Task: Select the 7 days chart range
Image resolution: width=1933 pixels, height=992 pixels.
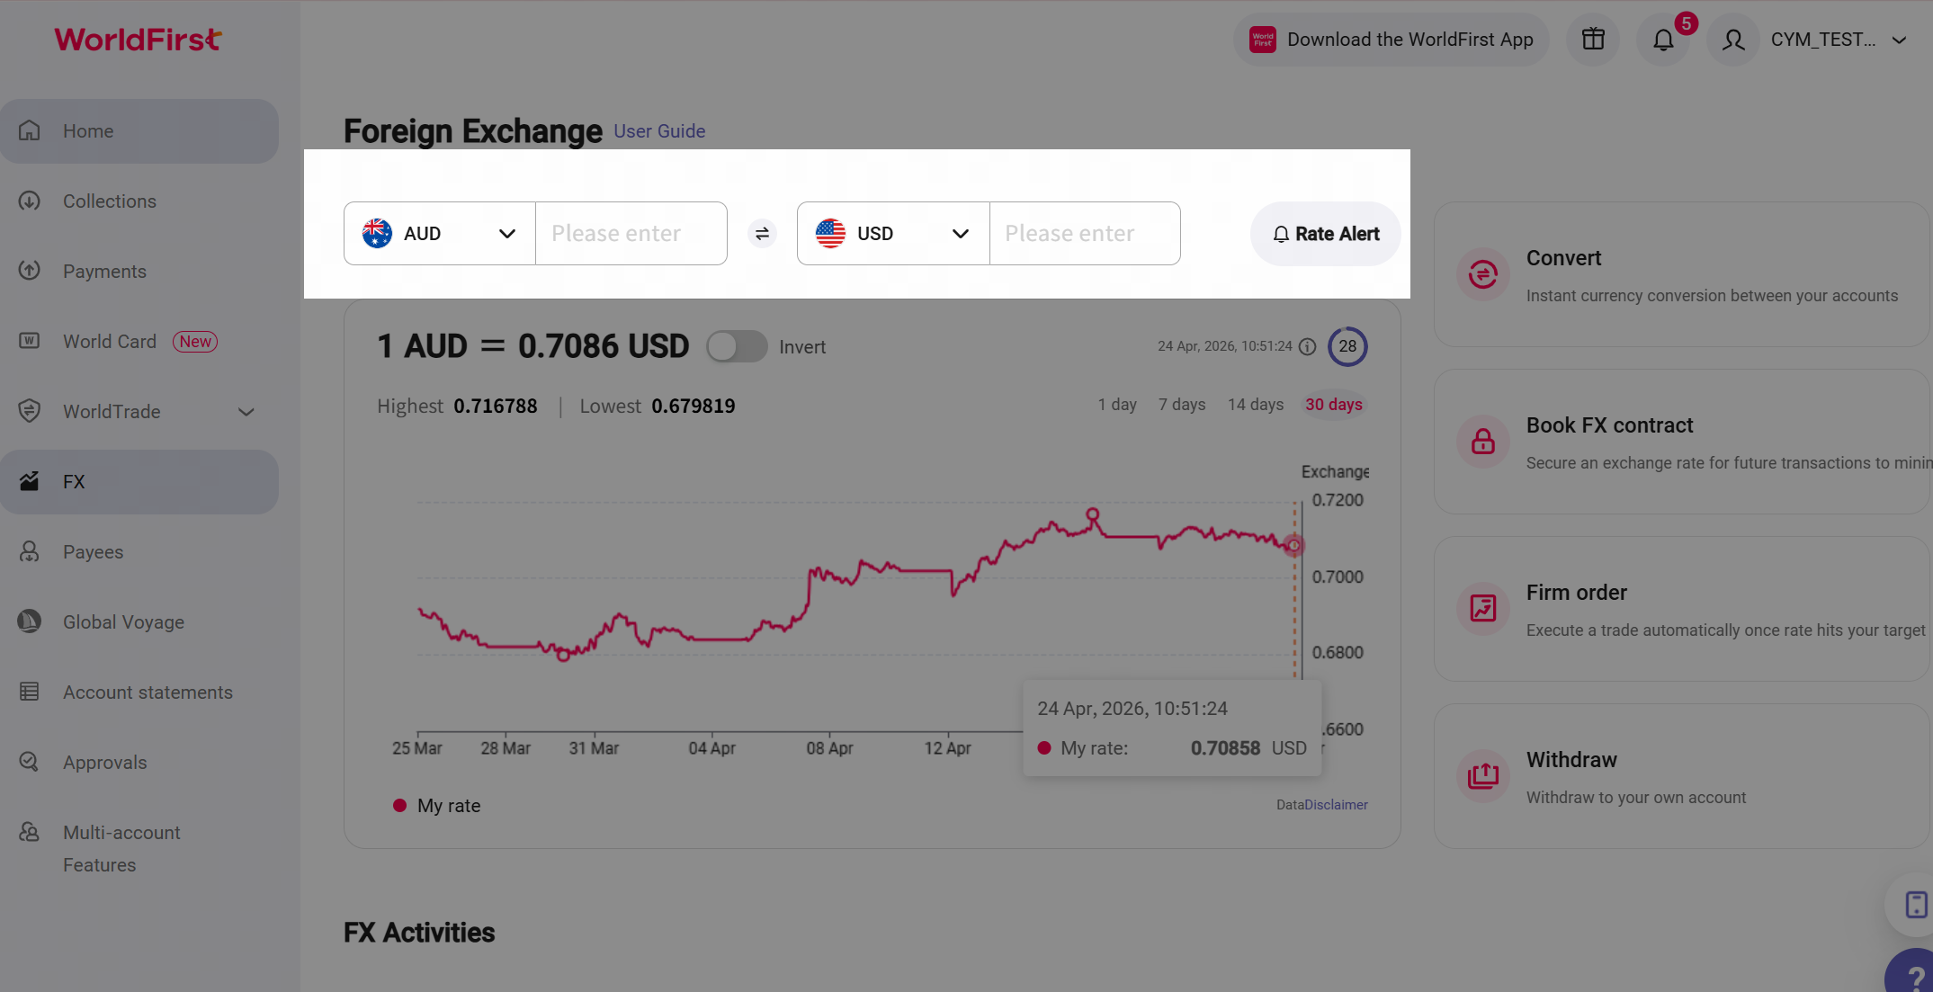Action: click(1182, 405)
